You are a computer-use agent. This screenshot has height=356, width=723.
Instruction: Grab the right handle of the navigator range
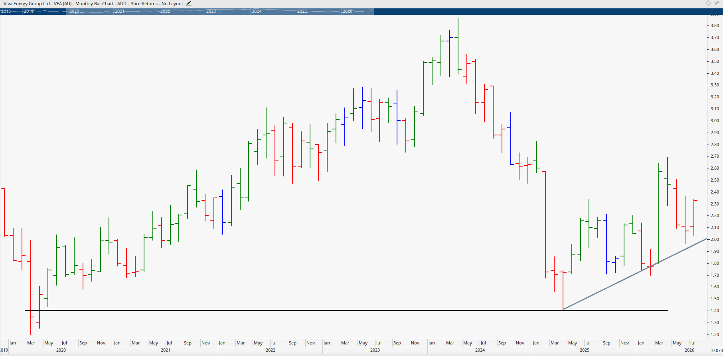pos(372,12)
